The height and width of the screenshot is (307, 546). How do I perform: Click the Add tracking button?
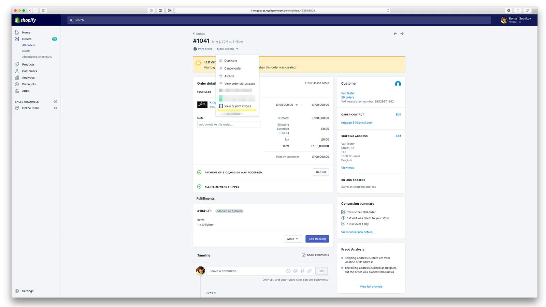[317, 239]
